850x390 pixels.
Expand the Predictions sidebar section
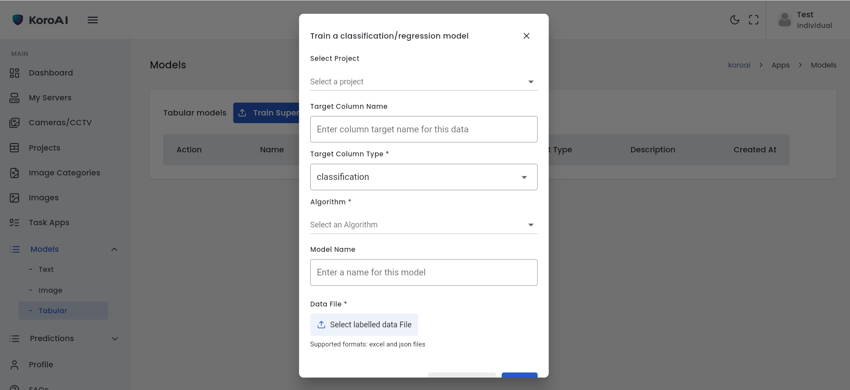click(115, 338)
